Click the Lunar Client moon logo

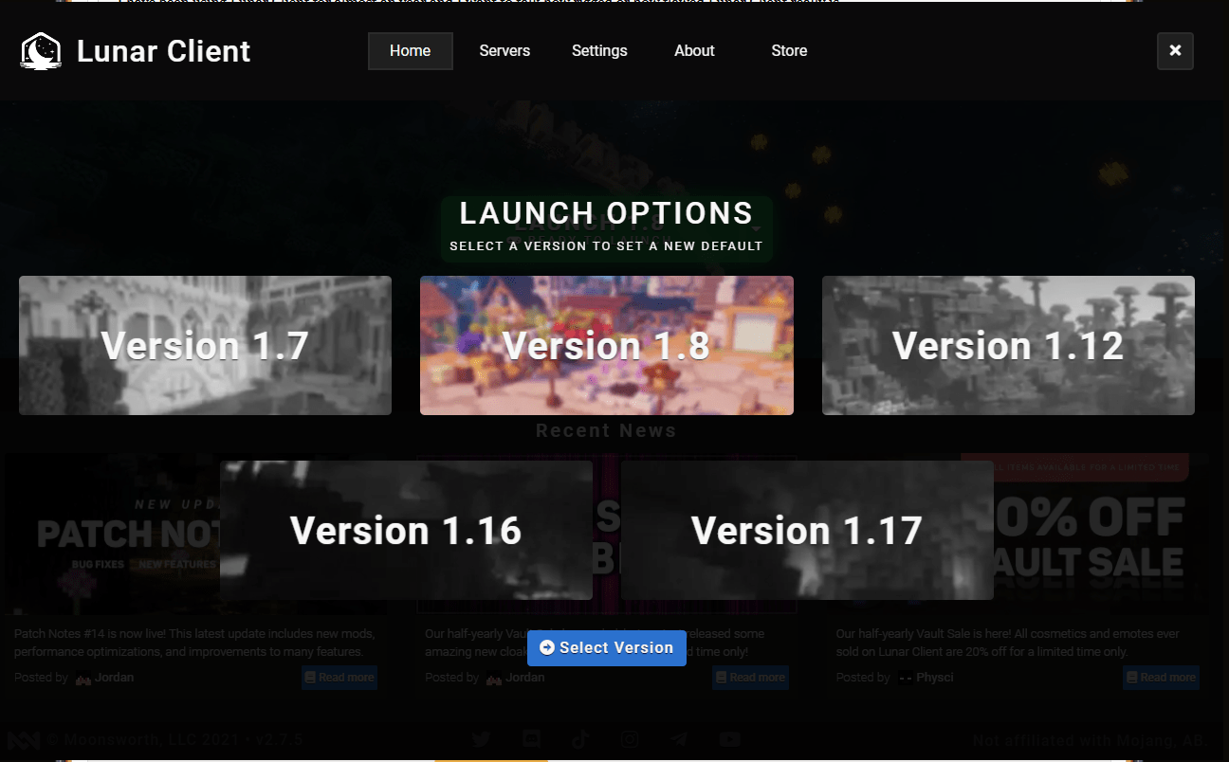tap(41, 51)
